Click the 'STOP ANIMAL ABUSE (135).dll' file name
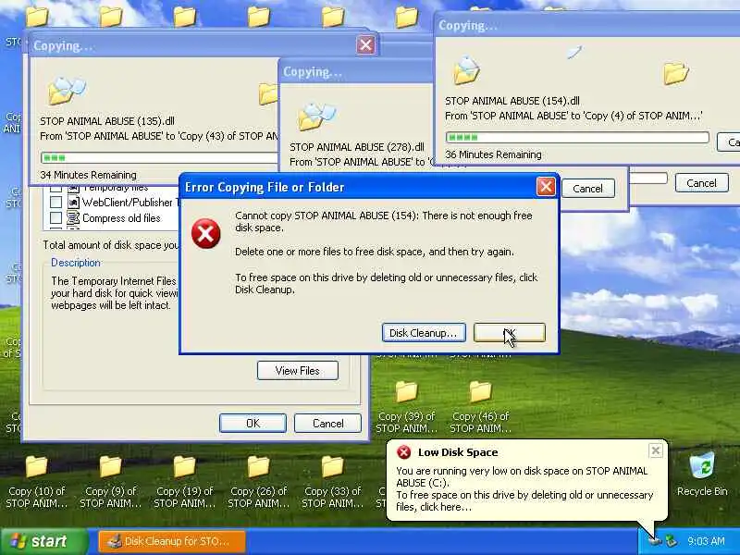This screenshot has width=740, height=555. click(107, 121)
